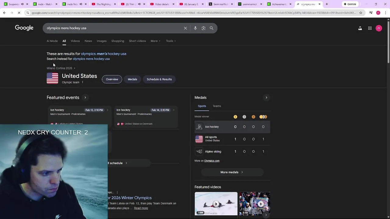The width and height of the screenshot is (390, 219).
Task: Open Schedule & Results chip
Action: coord(159,79)
